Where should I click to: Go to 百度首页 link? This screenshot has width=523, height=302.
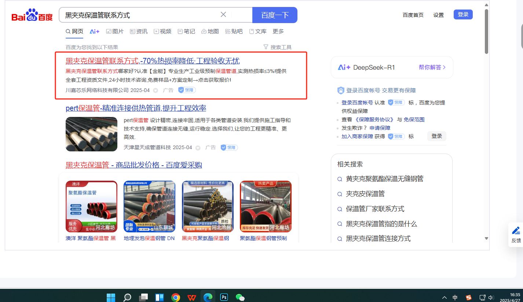pos(413,15)
